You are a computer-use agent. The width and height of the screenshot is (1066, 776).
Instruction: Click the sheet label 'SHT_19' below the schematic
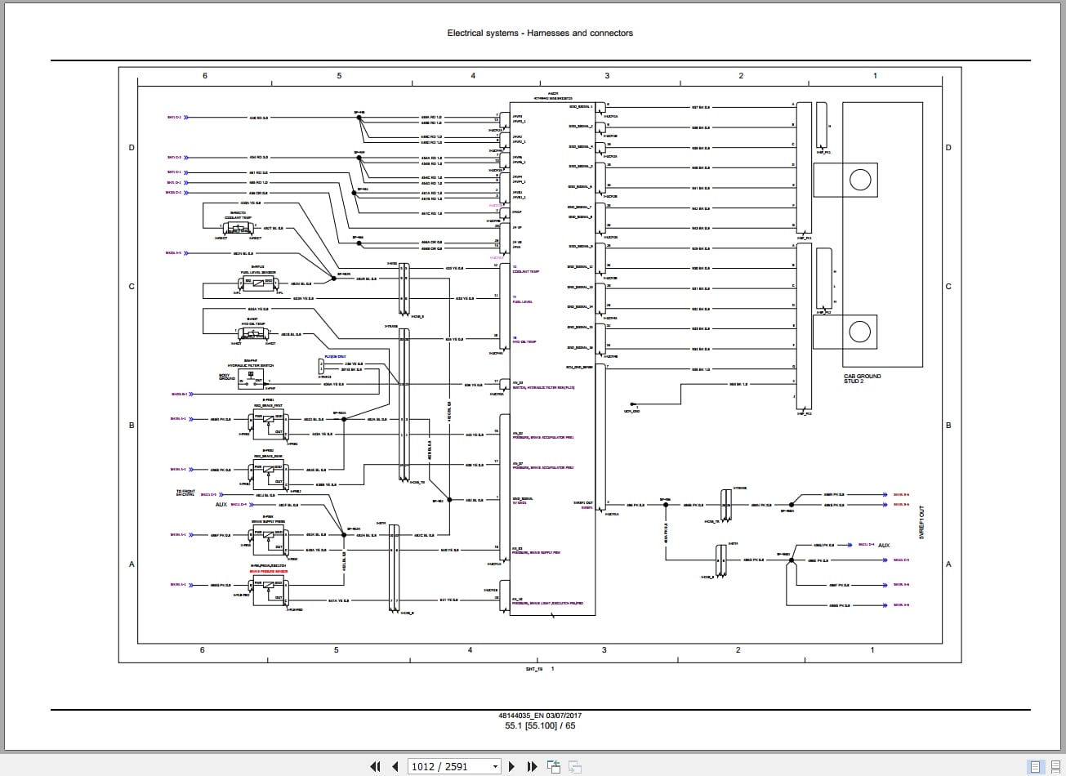point(534,668)
